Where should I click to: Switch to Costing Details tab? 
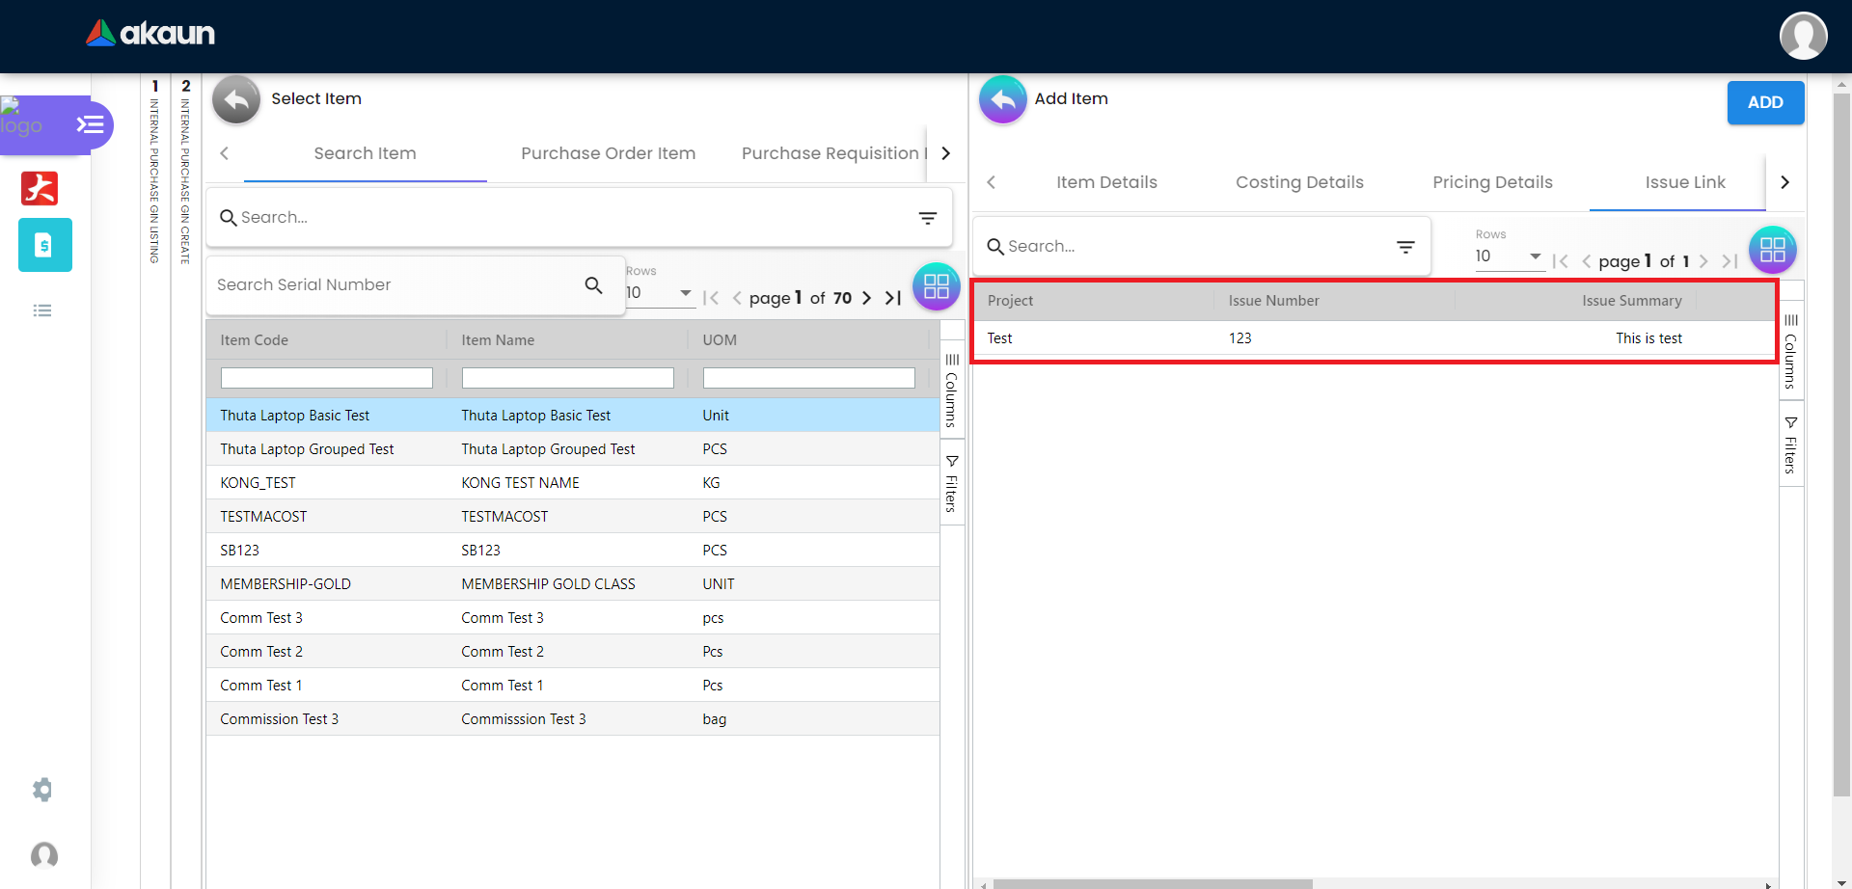point(1299,182)
